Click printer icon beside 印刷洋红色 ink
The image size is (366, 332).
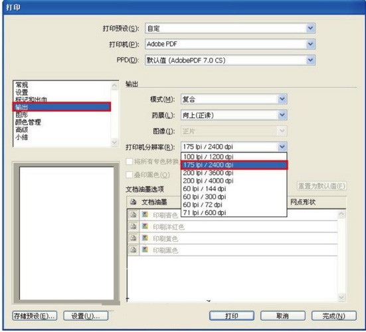(x=134, y=226)
